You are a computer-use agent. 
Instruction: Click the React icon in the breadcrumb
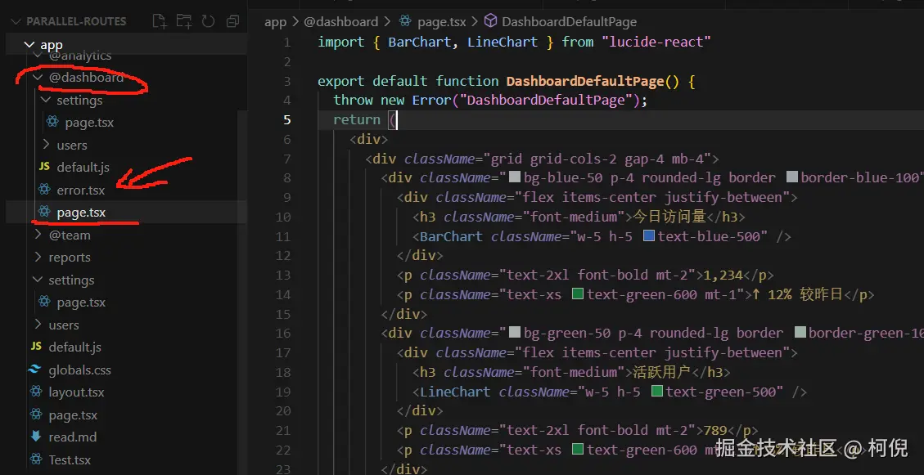[405, 22]
